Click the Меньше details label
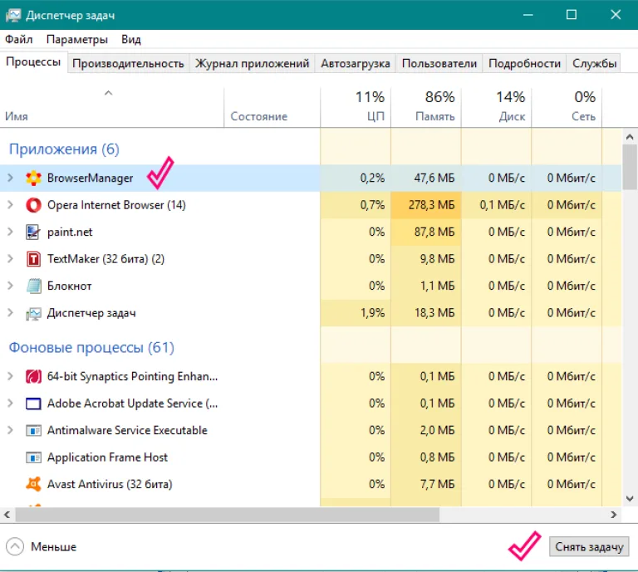This screenshot has width=638, height=572. click(54, 547)
